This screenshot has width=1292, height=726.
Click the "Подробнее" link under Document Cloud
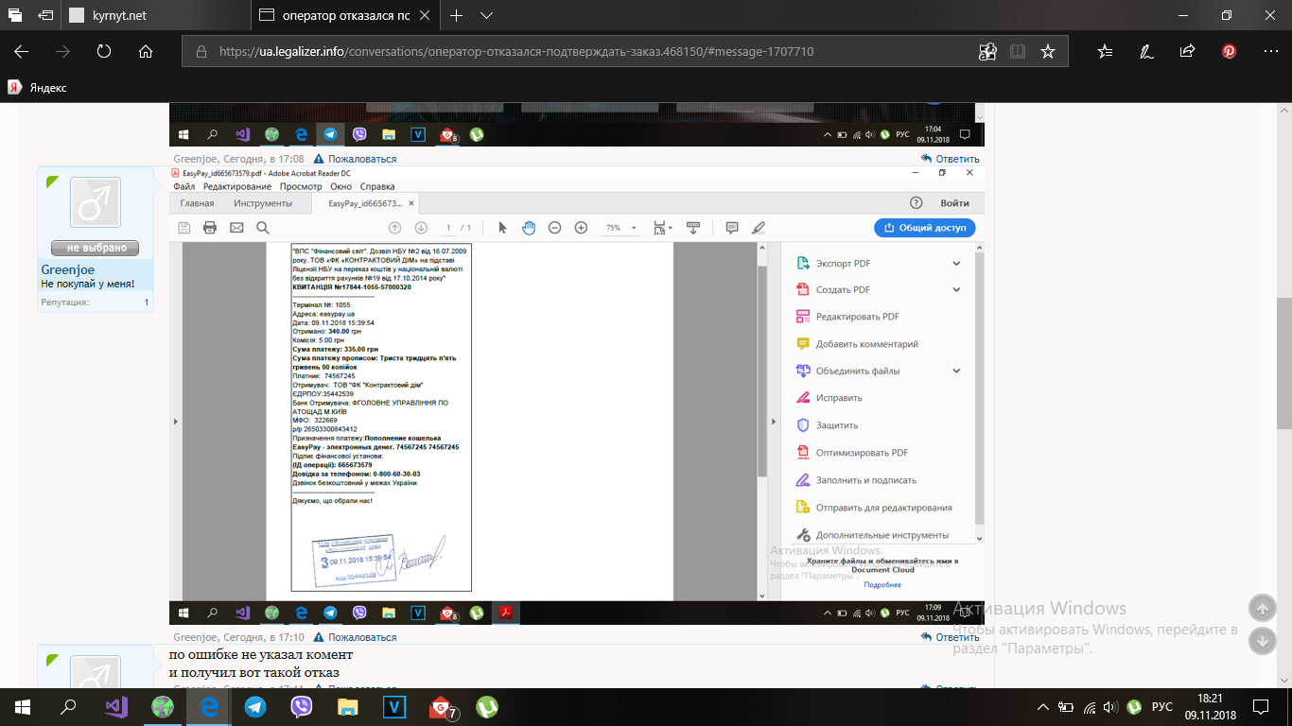[882, 585]
